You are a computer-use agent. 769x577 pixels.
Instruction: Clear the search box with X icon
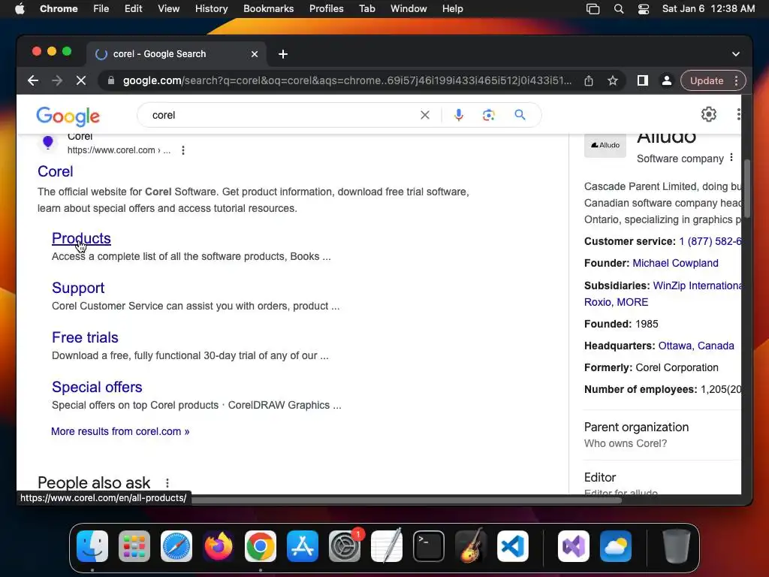pyautogui.click(x=425, y=115)
